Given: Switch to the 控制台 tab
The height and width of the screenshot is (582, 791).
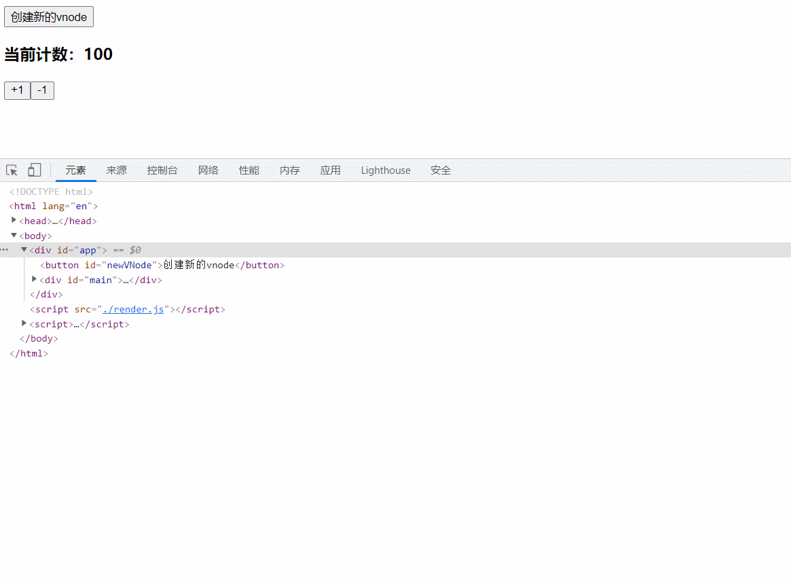Looking at the screenshot, I should (x=162, y=170).
